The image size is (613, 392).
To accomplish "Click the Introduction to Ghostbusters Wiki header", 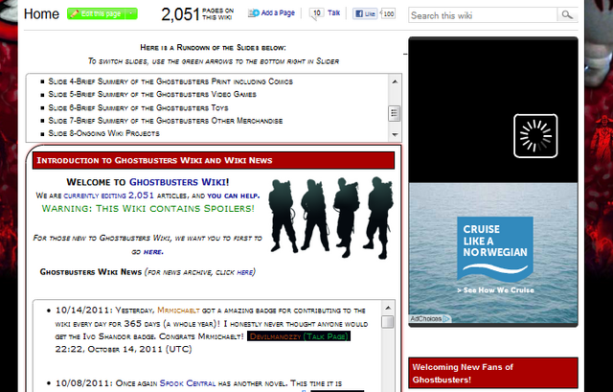I will point(214,160).
